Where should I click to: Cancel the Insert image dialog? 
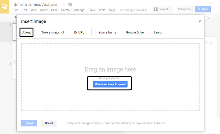49,123
